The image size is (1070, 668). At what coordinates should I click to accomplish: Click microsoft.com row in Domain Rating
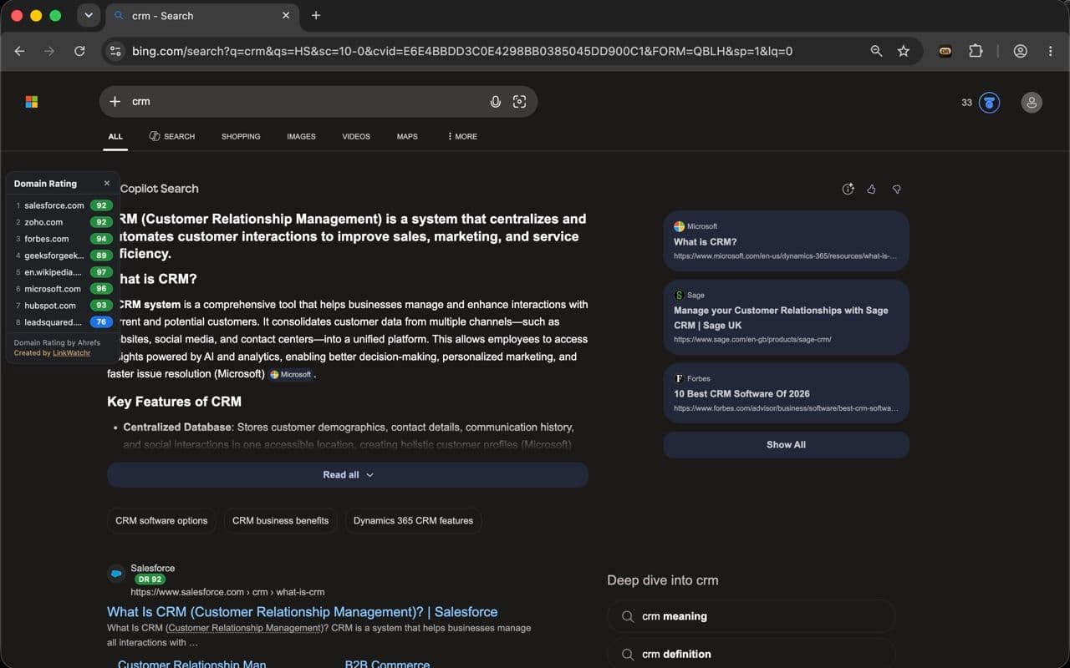(x=63, y=289)
